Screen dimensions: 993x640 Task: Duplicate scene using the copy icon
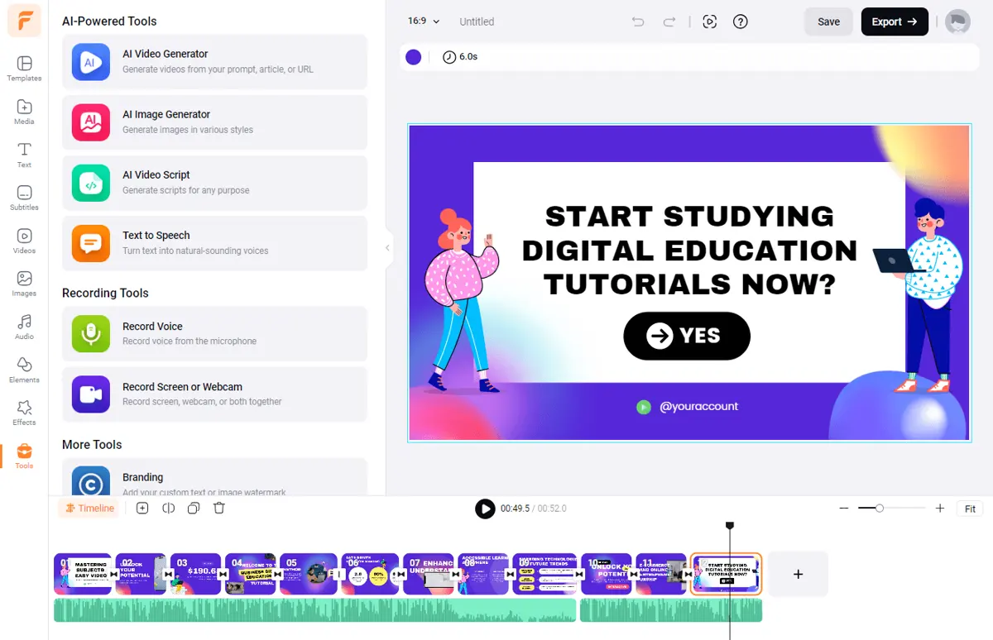[x=194, y=509]
